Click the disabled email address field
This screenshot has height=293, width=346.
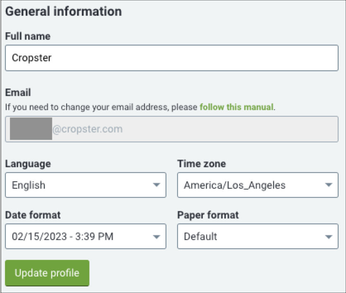point(172,129)
